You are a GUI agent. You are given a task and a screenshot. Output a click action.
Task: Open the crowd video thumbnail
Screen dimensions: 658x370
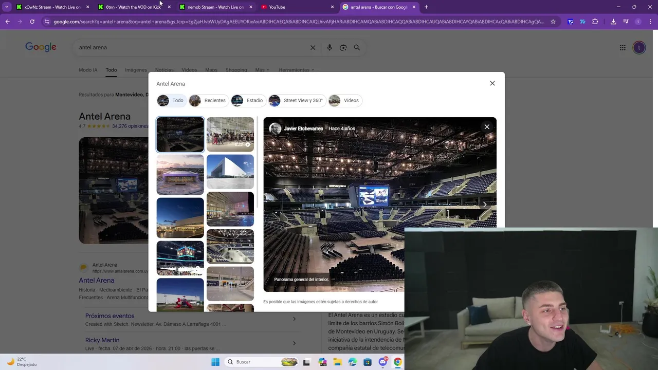pyautogui.click(x=230, y=134)
